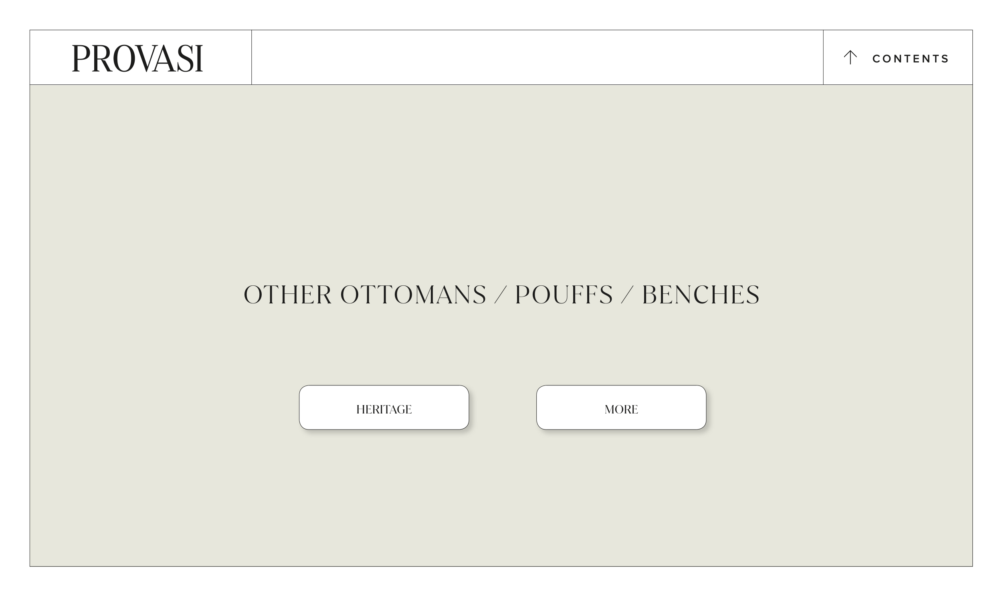
Task: Click the final letter I of the PROVASI logo
Action: point(199,58)
